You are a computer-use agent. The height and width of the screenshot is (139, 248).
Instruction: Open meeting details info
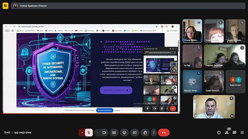pyautogui.click(x=219, y=133)
